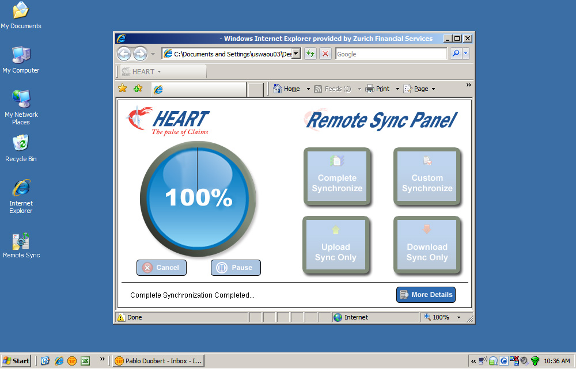This screenshot has width=576, height=369.
Task: Click the Print toolbar button
Action: pos(377,89)
